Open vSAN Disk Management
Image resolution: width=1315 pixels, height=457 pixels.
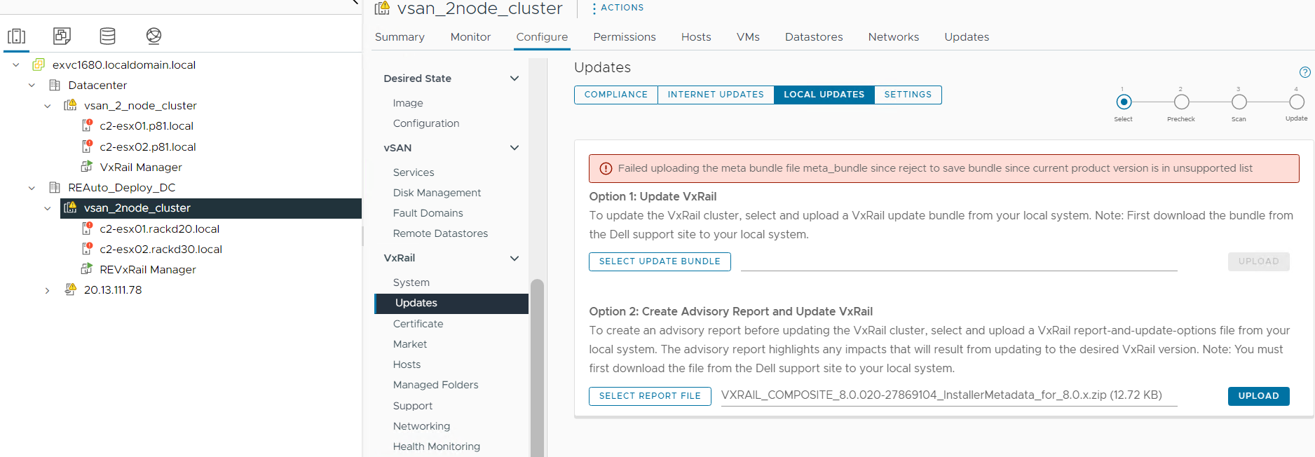[437, 193]
